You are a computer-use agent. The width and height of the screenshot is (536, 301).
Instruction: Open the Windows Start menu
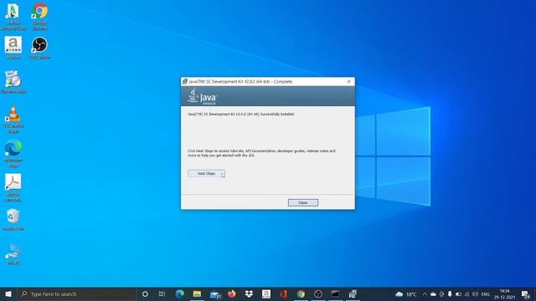pyautogui.click(x=8, y=293)
